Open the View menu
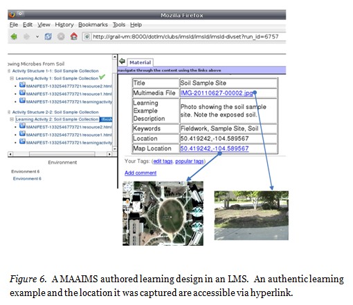Screen dimensions: 353x305 (44, 25)
